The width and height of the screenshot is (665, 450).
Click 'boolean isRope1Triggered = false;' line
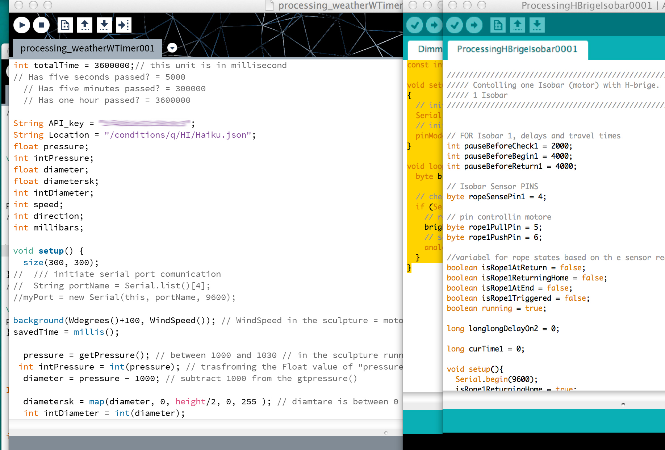(x=518, y=298)
